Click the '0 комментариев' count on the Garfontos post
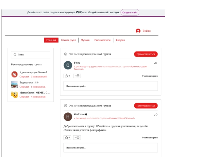The height and width of the screenshot is (157, 209). click(x=150, y=138)
